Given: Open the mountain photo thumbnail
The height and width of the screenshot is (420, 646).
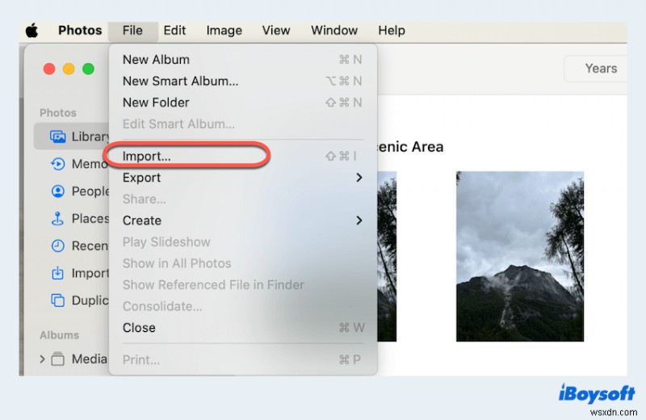Looking at the screenshot, I should click(x=520, y=256).
